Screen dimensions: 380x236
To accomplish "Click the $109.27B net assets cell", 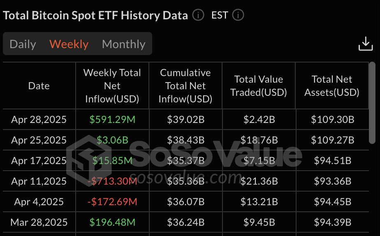I will 332,140.
